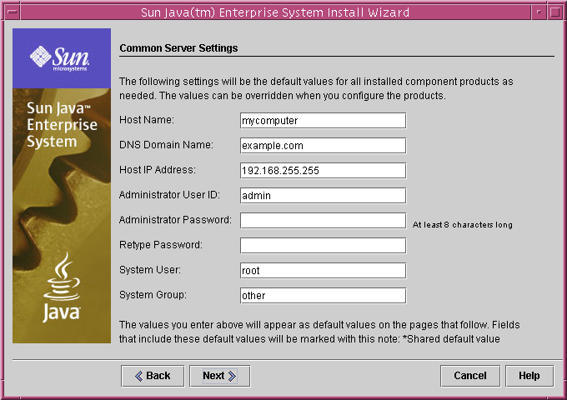Open Help for this page
Screen dimensions: 567x400
(529, 376)
